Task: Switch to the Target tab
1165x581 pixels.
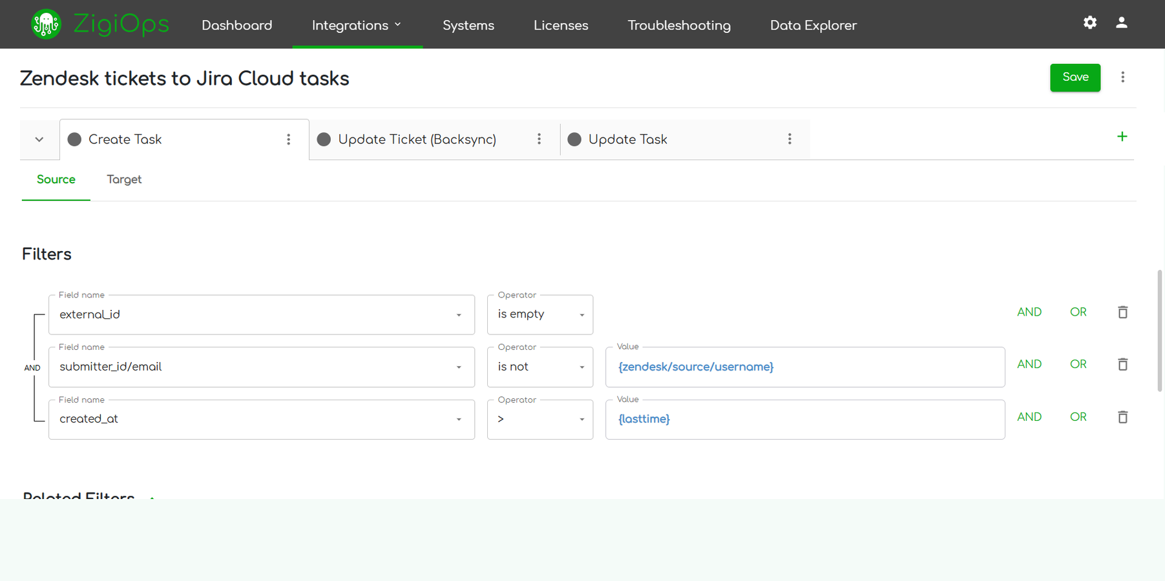Action: pyautogui.click(x=124, y=179)
